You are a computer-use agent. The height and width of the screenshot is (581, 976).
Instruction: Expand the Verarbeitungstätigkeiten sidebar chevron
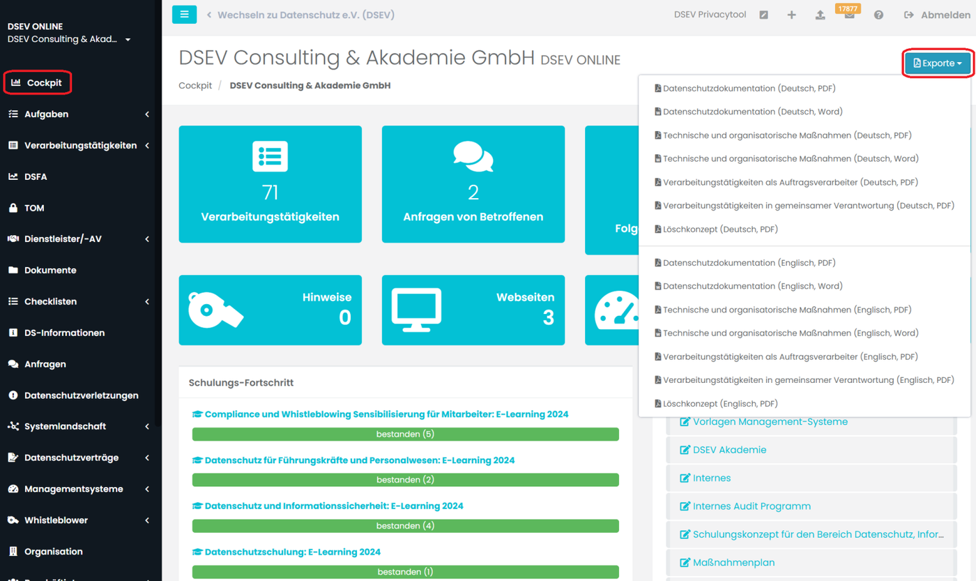pos(147,146)
